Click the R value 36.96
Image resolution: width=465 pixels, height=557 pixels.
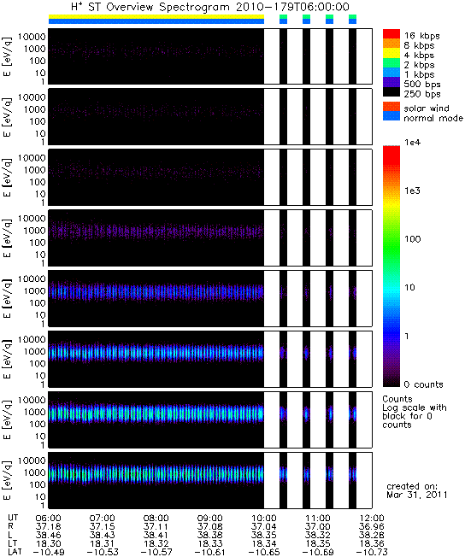pos(372,527)
